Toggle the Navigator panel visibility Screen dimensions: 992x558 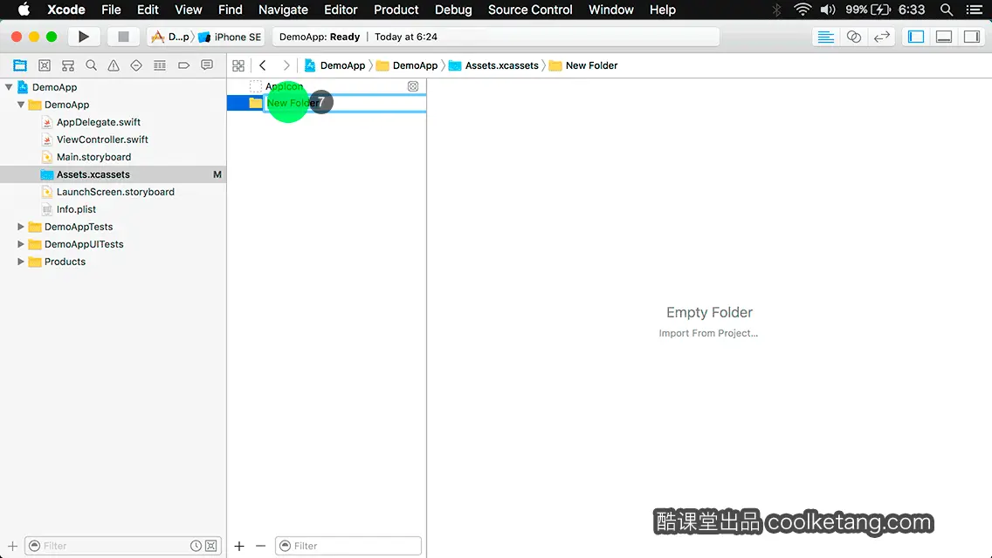coord(916,37)
